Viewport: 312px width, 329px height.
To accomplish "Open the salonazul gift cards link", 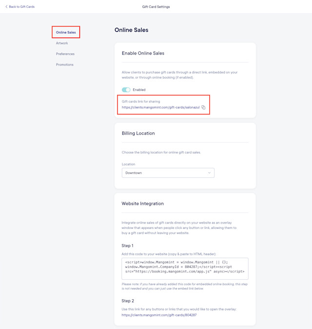I will click(160, 107).
